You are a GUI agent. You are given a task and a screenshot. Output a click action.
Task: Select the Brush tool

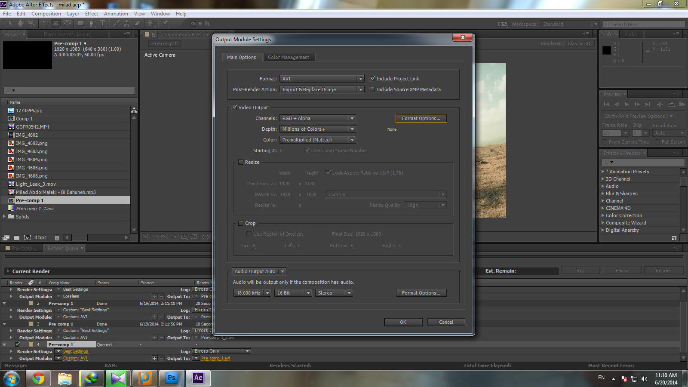[x=116, y=23]
